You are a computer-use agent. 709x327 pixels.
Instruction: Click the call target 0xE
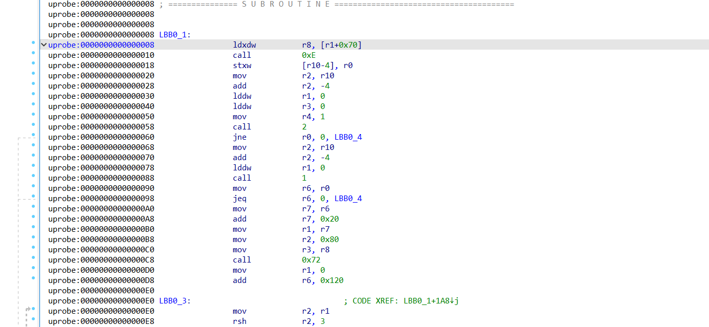[309, 55]
